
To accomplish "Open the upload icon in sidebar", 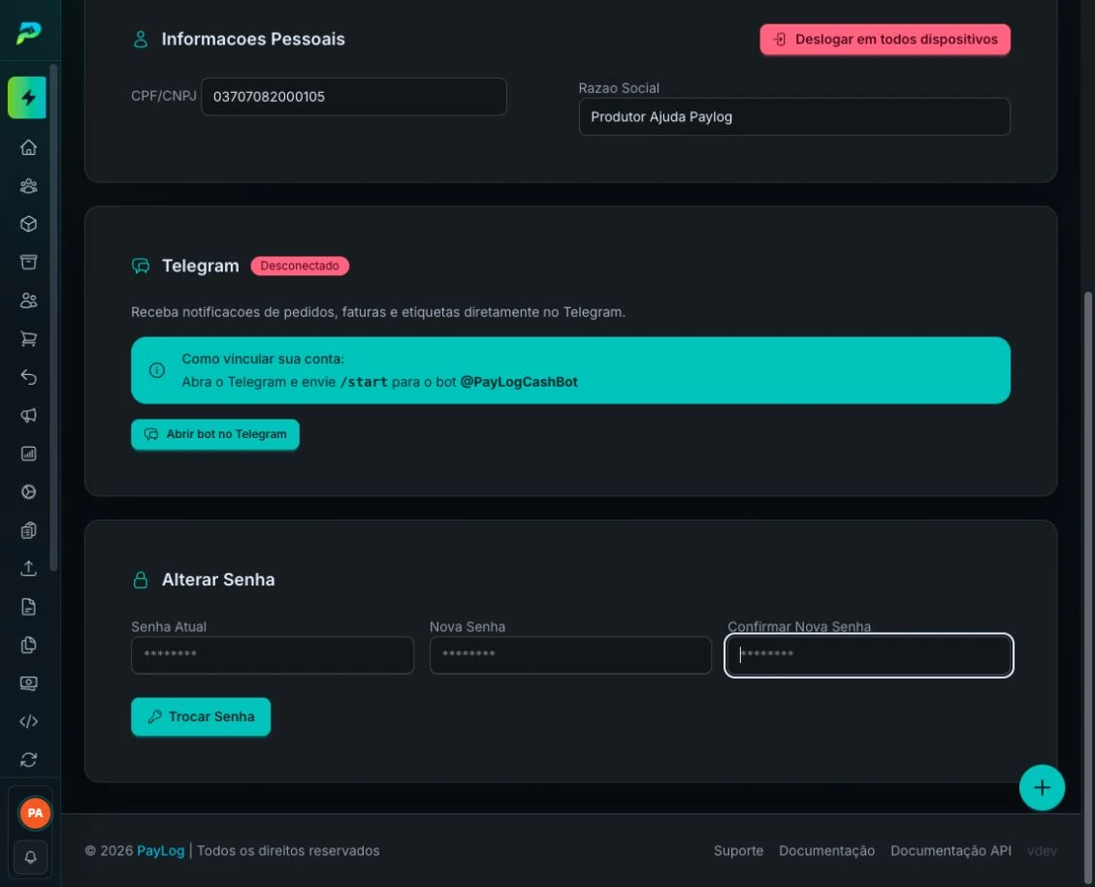I will point(29,568).
